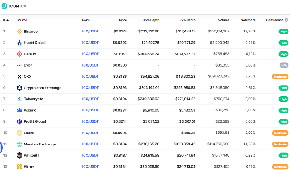Click the Binance exchange logo icon
This screenshot has height=171, width=290.
[x=19, y=31]
